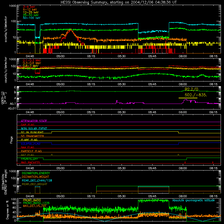Click the 0.3-0.8 MeV legend label
The height and width of the screenshot is (224, 224).
click(32, 63)
